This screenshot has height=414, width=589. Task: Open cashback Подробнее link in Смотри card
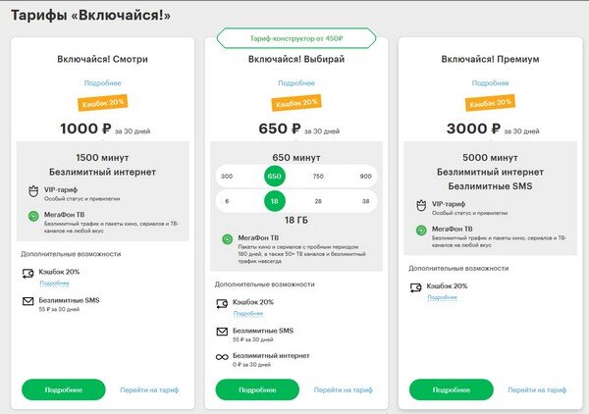point(54,284)
